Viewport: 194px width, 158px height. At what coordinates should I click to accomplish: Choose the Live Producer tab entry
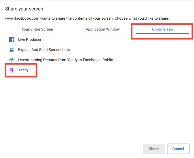pyautogui.click(x=30, y=39)
